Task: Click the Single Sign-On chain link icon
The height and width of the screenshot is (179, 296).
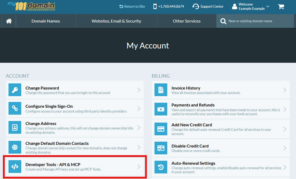Action: 15,108
